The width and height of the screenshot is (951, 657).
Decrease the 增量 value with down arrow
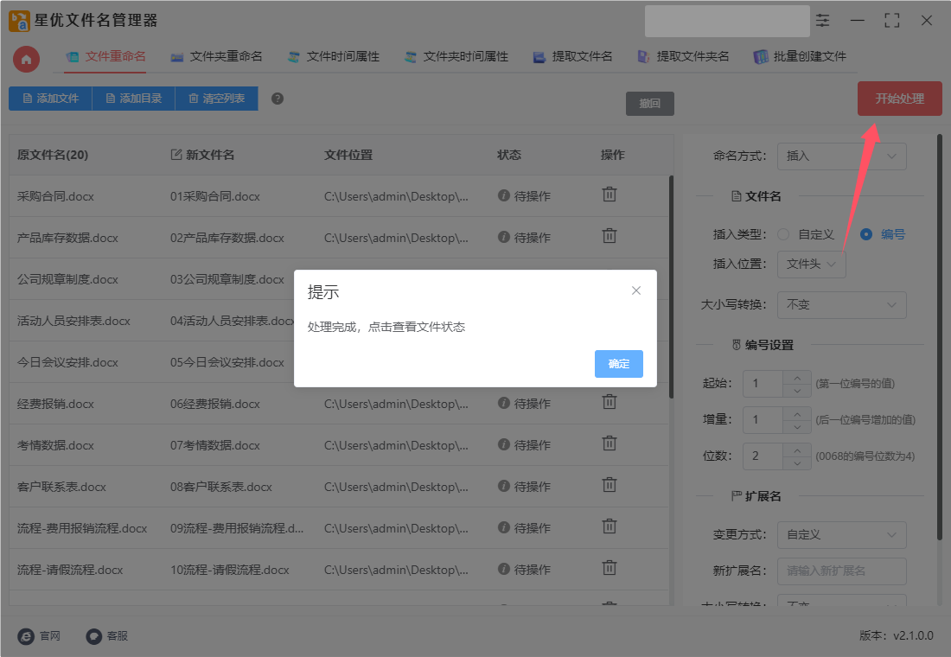(797, 427)
